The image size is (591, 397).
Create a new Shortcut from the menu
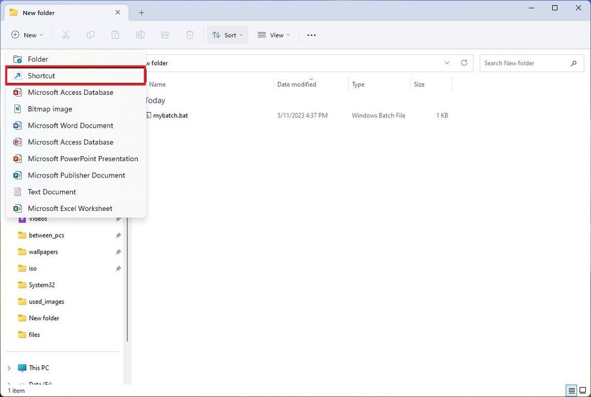pyautogui.click(x=41, y=76)
